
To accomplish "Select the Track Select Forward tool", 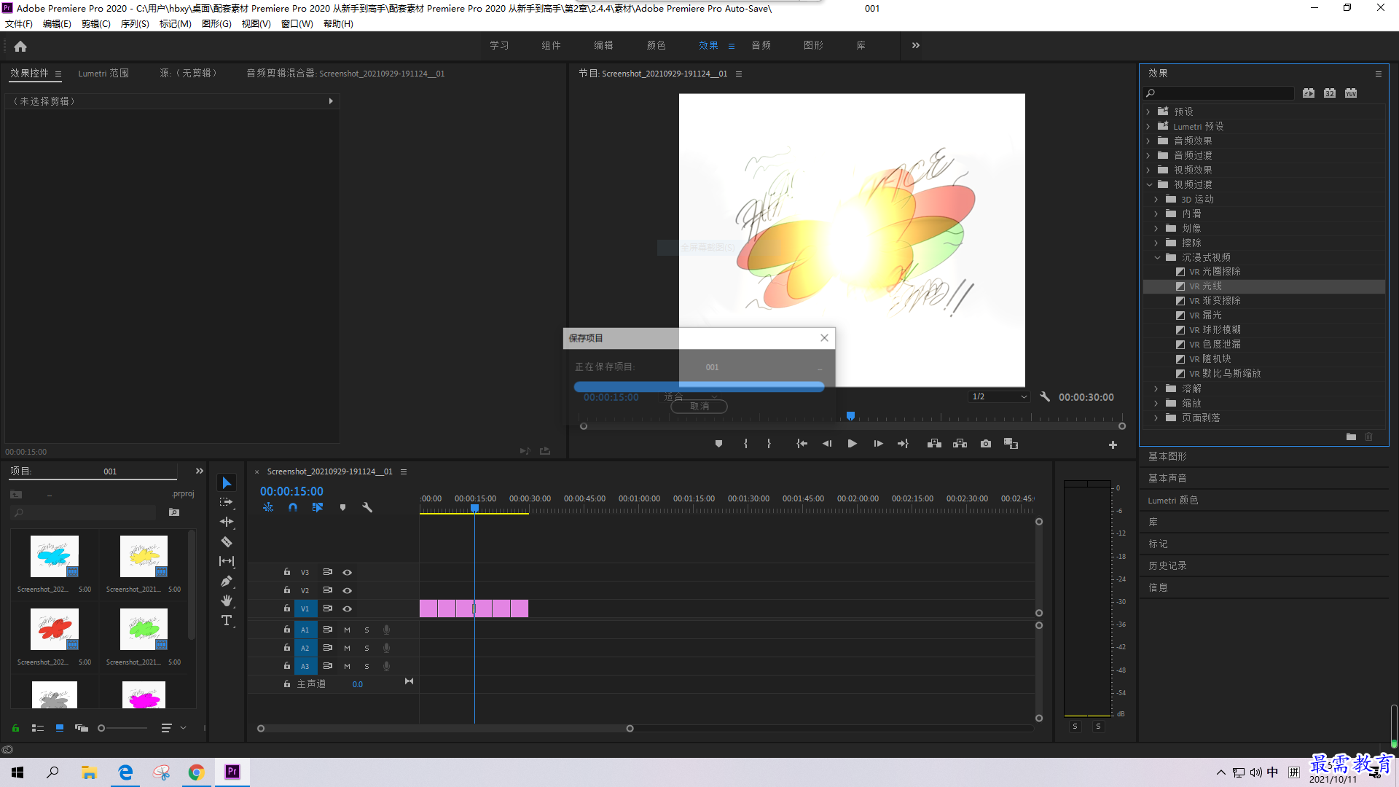I will 227,502.
